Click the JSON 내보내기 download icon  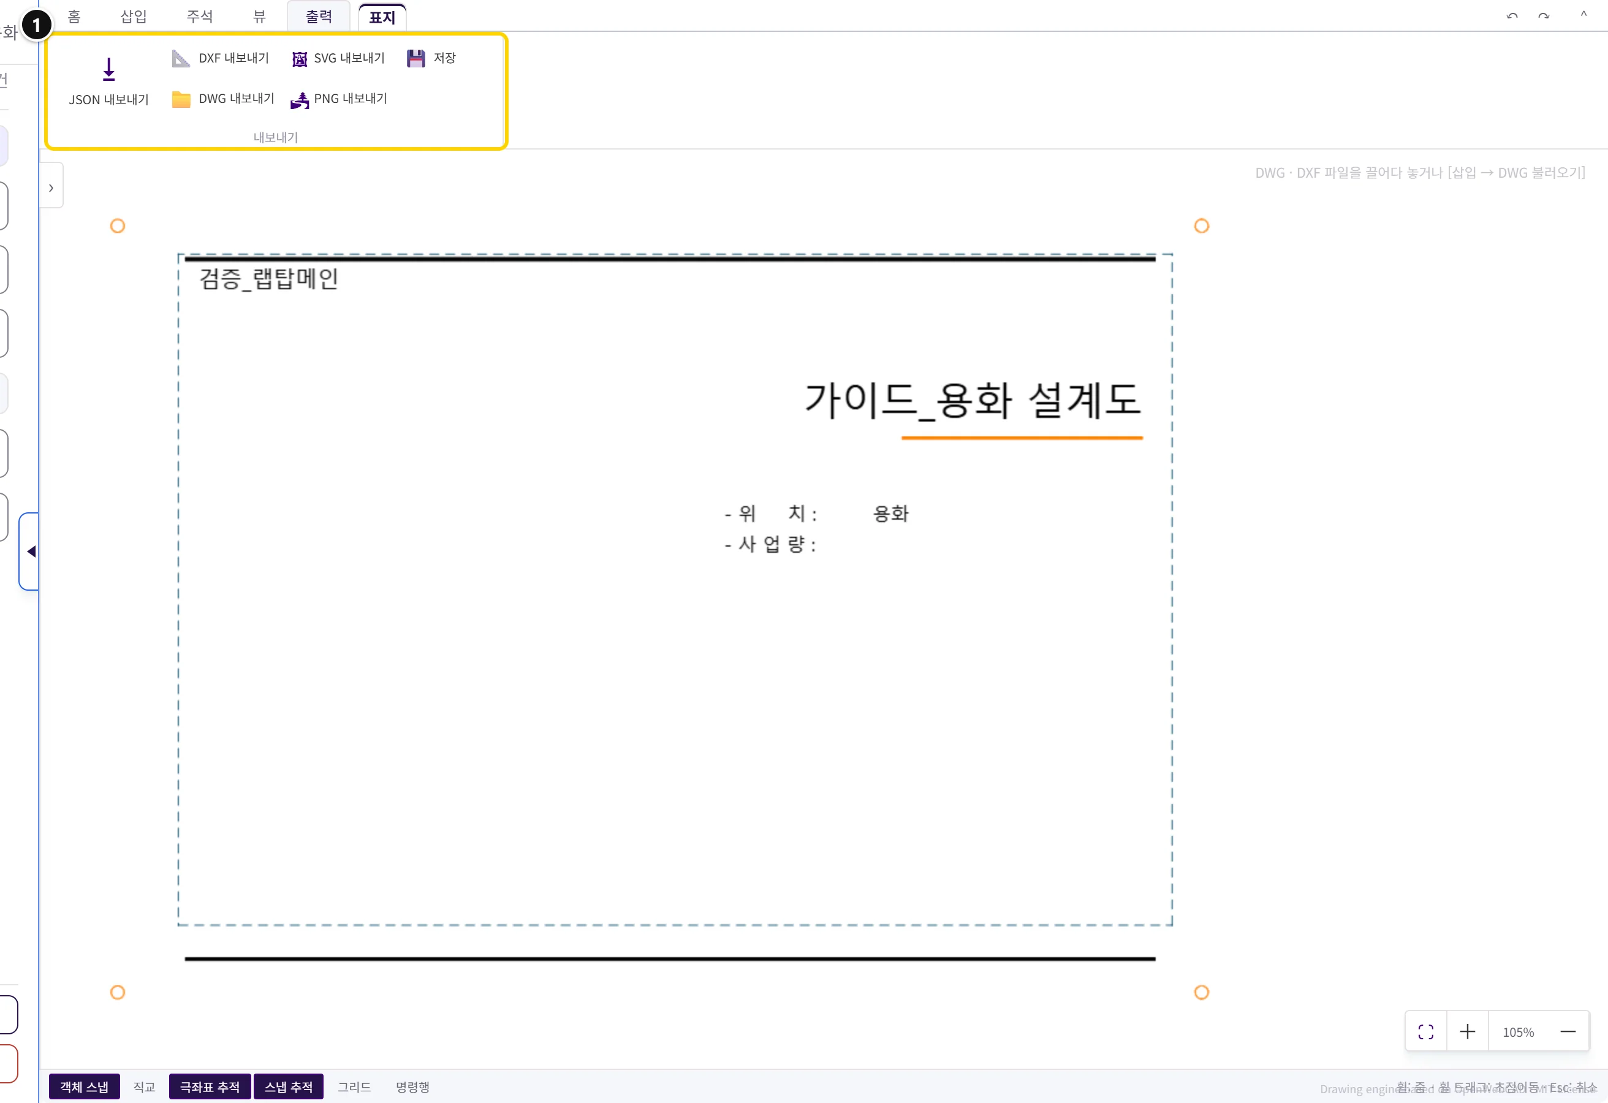[108, 70]
